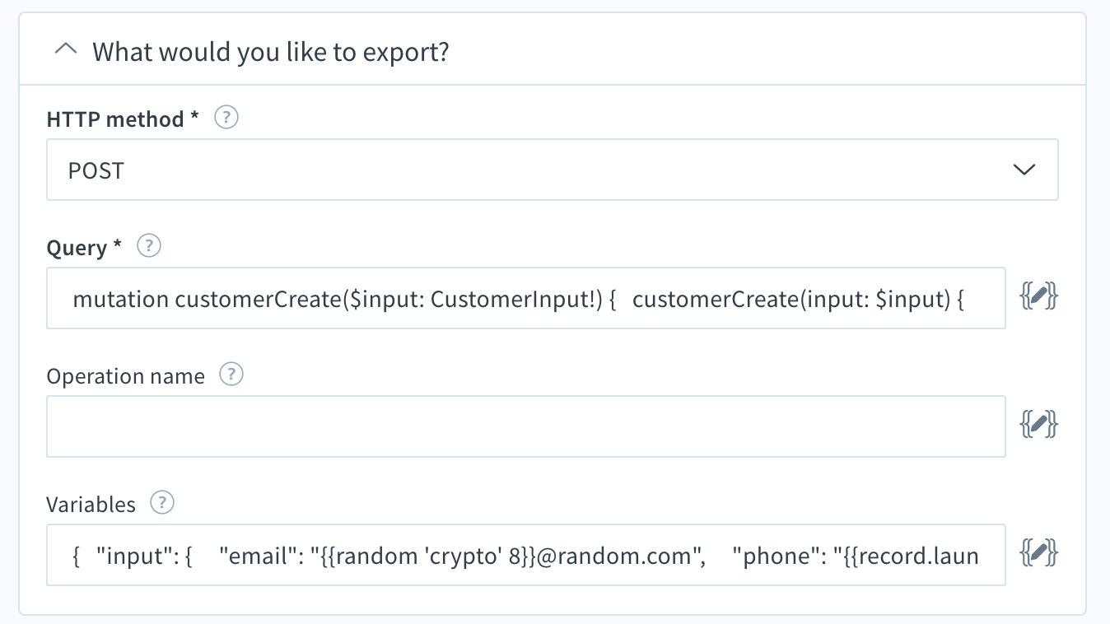Open handlebars editor for Operation name

pos(1039,425)
